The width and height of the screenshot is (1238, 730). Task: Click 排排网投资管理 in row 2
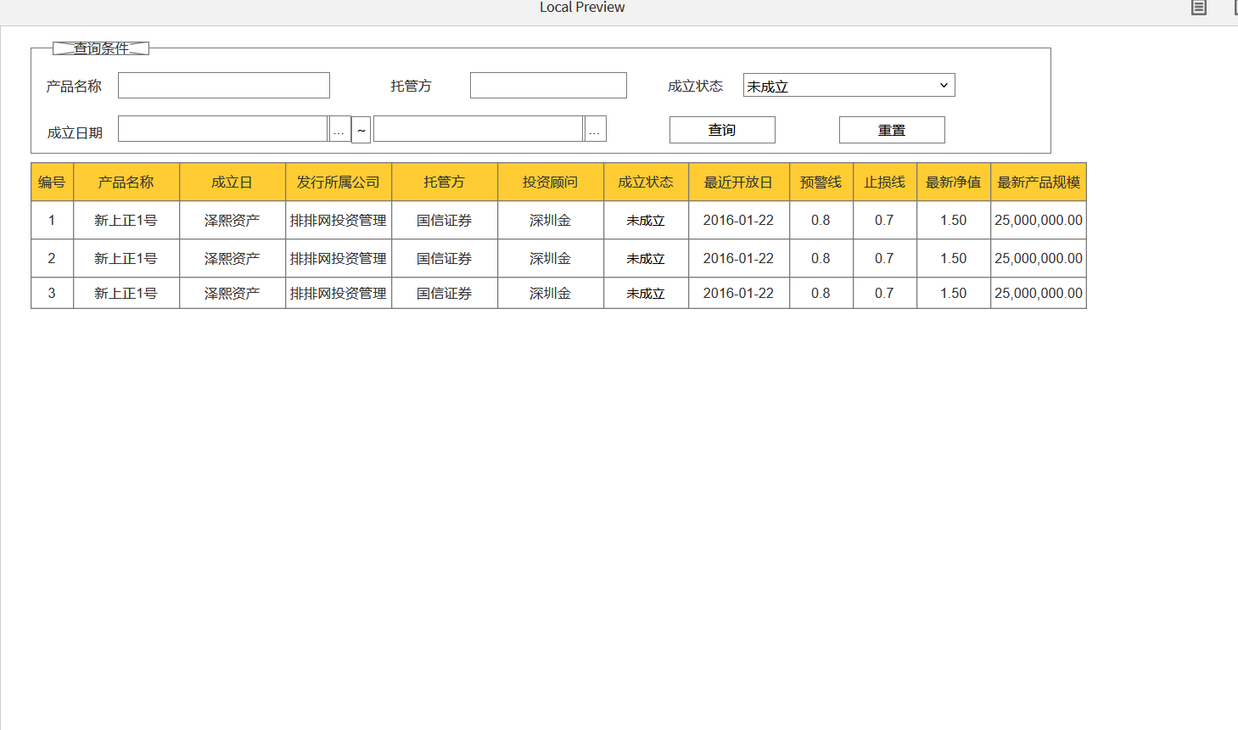coord(339,258)
